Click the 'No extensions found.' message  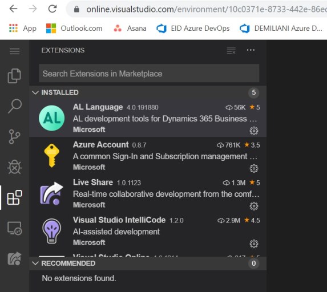[x=79, y=278]
